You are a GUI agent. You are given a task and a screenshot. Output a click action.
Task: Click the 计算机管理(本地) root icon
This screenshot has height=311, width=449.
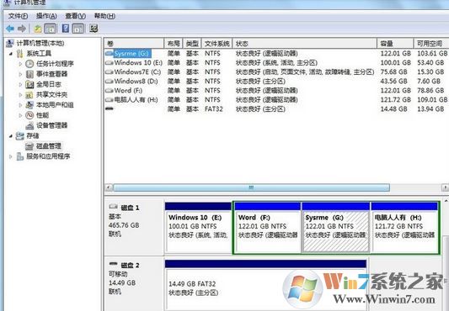(x=10, y=43)
